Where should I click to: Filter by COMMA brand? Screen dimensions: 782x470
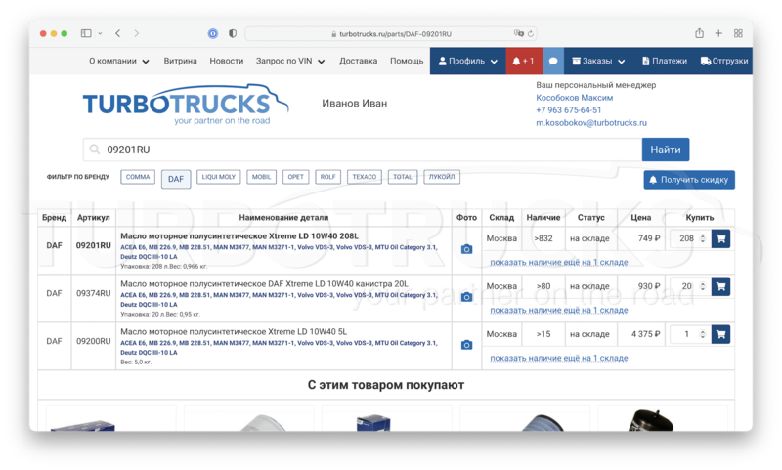coord(138,177)
